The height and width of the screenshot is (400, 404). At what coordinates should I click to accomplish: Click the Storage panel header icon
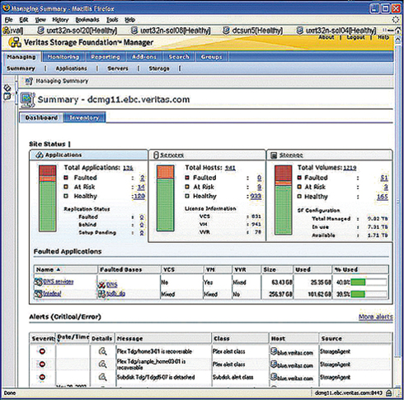(274, 155)
